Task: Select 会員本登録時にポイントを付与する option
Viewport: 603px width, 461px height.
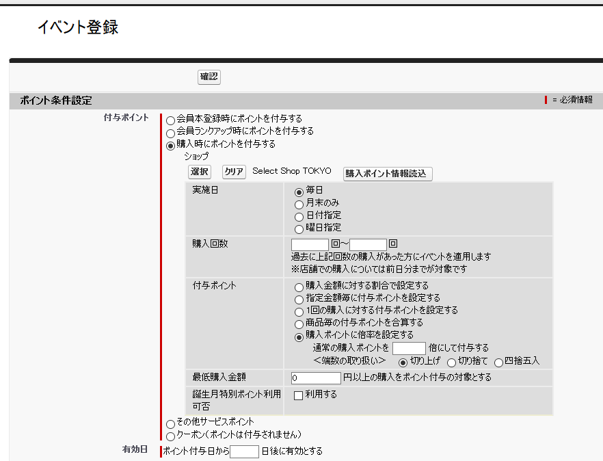Action: click(170, 118)
